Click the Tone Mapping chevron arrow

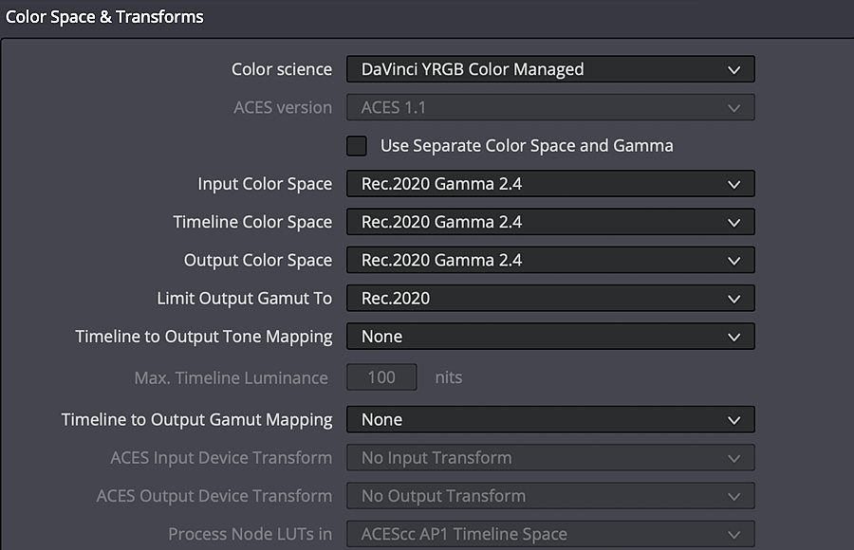coord(734,337)
